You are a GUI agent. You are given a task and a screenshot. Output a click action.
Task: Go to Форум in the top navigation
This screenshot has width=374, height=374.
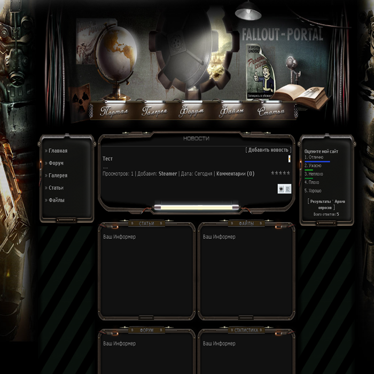click(x=191, y=112)
